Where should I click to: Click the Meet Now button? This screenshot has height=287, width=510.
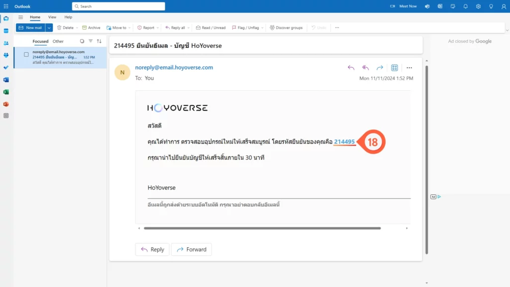[x=403, y=6]
